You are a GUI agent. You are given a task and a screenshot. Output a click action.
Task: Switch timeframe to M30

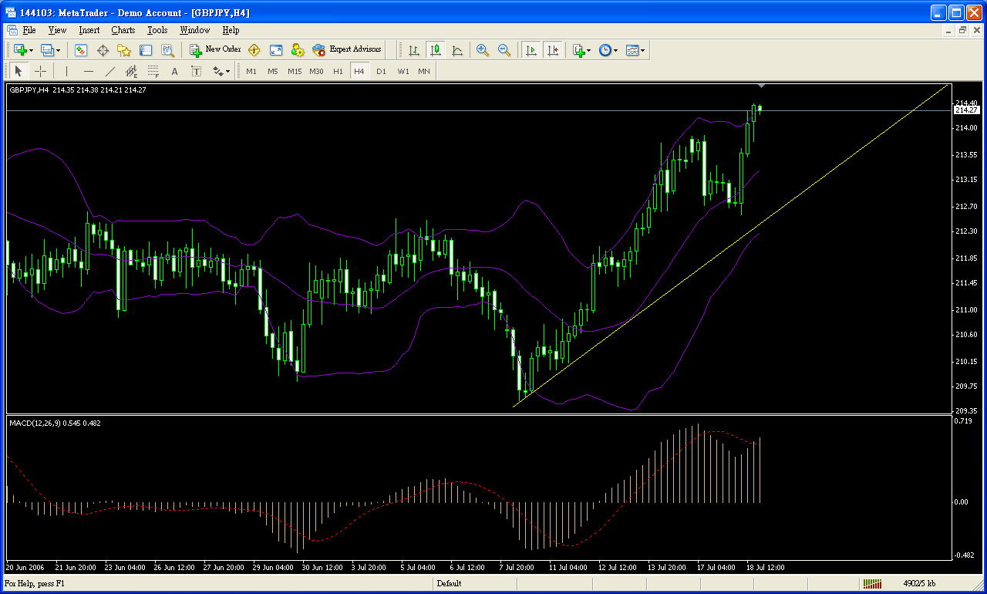click(x=316, y=71)
